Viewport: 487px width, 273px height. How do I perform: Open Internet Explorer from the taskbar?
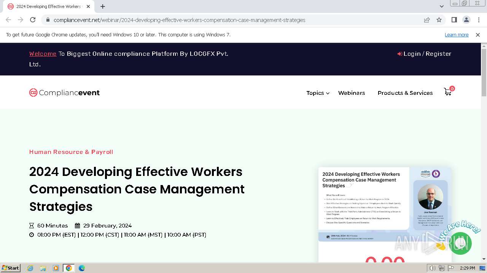(30, 268)
